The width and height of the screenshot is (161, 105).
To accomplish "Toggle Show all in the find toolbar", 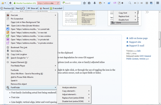I will (x=32, y=8).
